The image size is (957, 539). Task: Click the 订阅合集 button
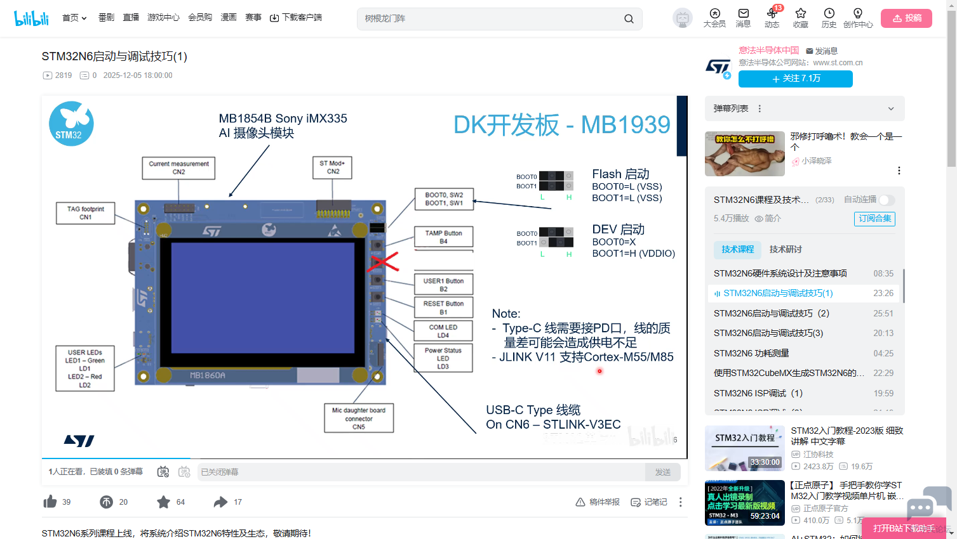click(x=874, y=219)
